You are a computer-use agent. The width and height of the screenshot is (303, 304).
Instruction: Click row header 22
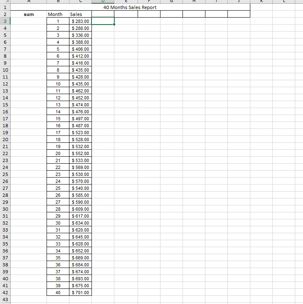pos(5,153)
